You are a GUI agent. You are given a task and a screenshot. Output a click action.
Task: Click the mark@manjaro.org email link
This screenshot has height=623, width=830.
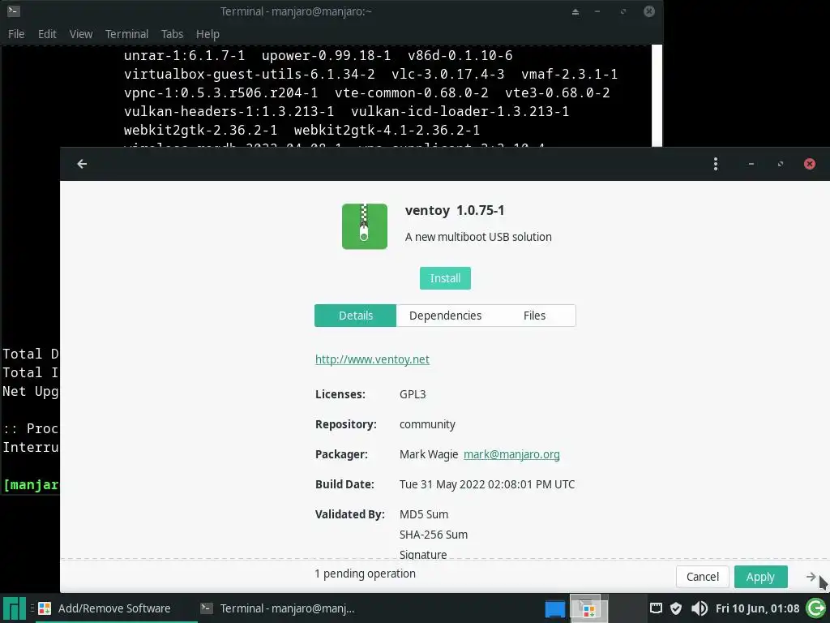[511, 454]
